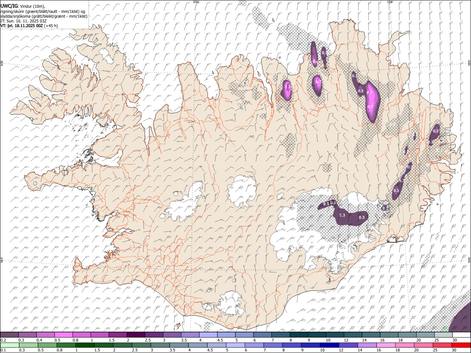Pick the snow legend swatch labeled 14
471x353 pixels.
[371, 335]
